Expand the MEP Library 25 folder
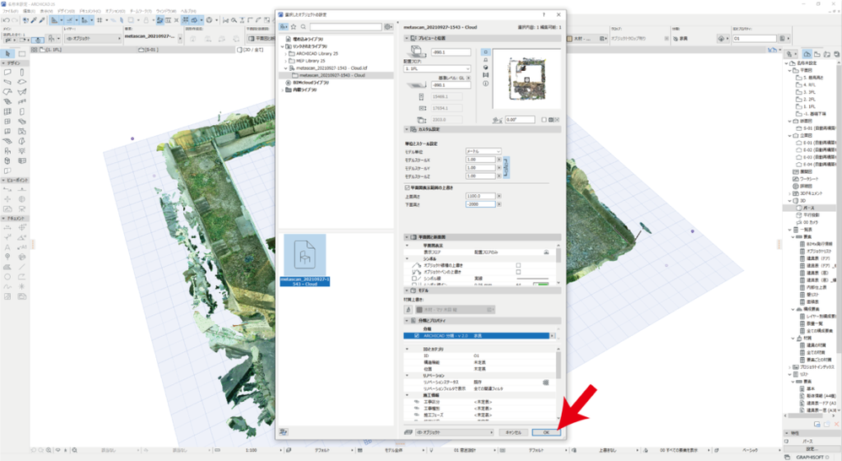This screenshot has width=842, height=461. pos(285,61)
